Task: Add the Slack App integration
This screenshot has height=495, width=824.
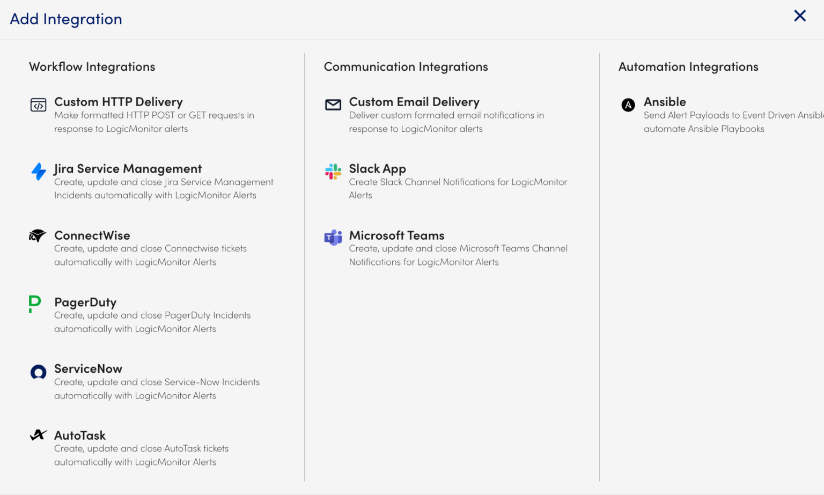Action: [x=377, y=168]
